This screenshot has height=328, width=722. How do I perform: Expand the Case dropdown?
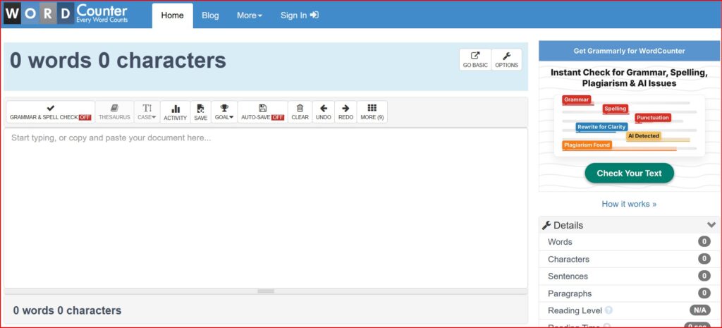[147, 112]
